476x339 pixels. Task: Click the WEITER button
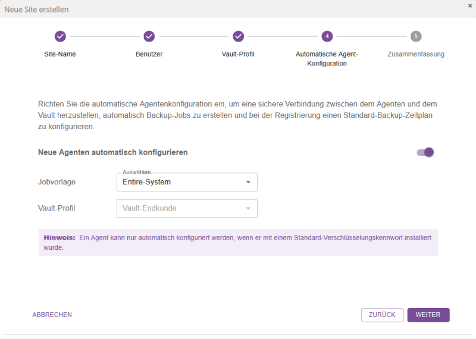[428, 315]
